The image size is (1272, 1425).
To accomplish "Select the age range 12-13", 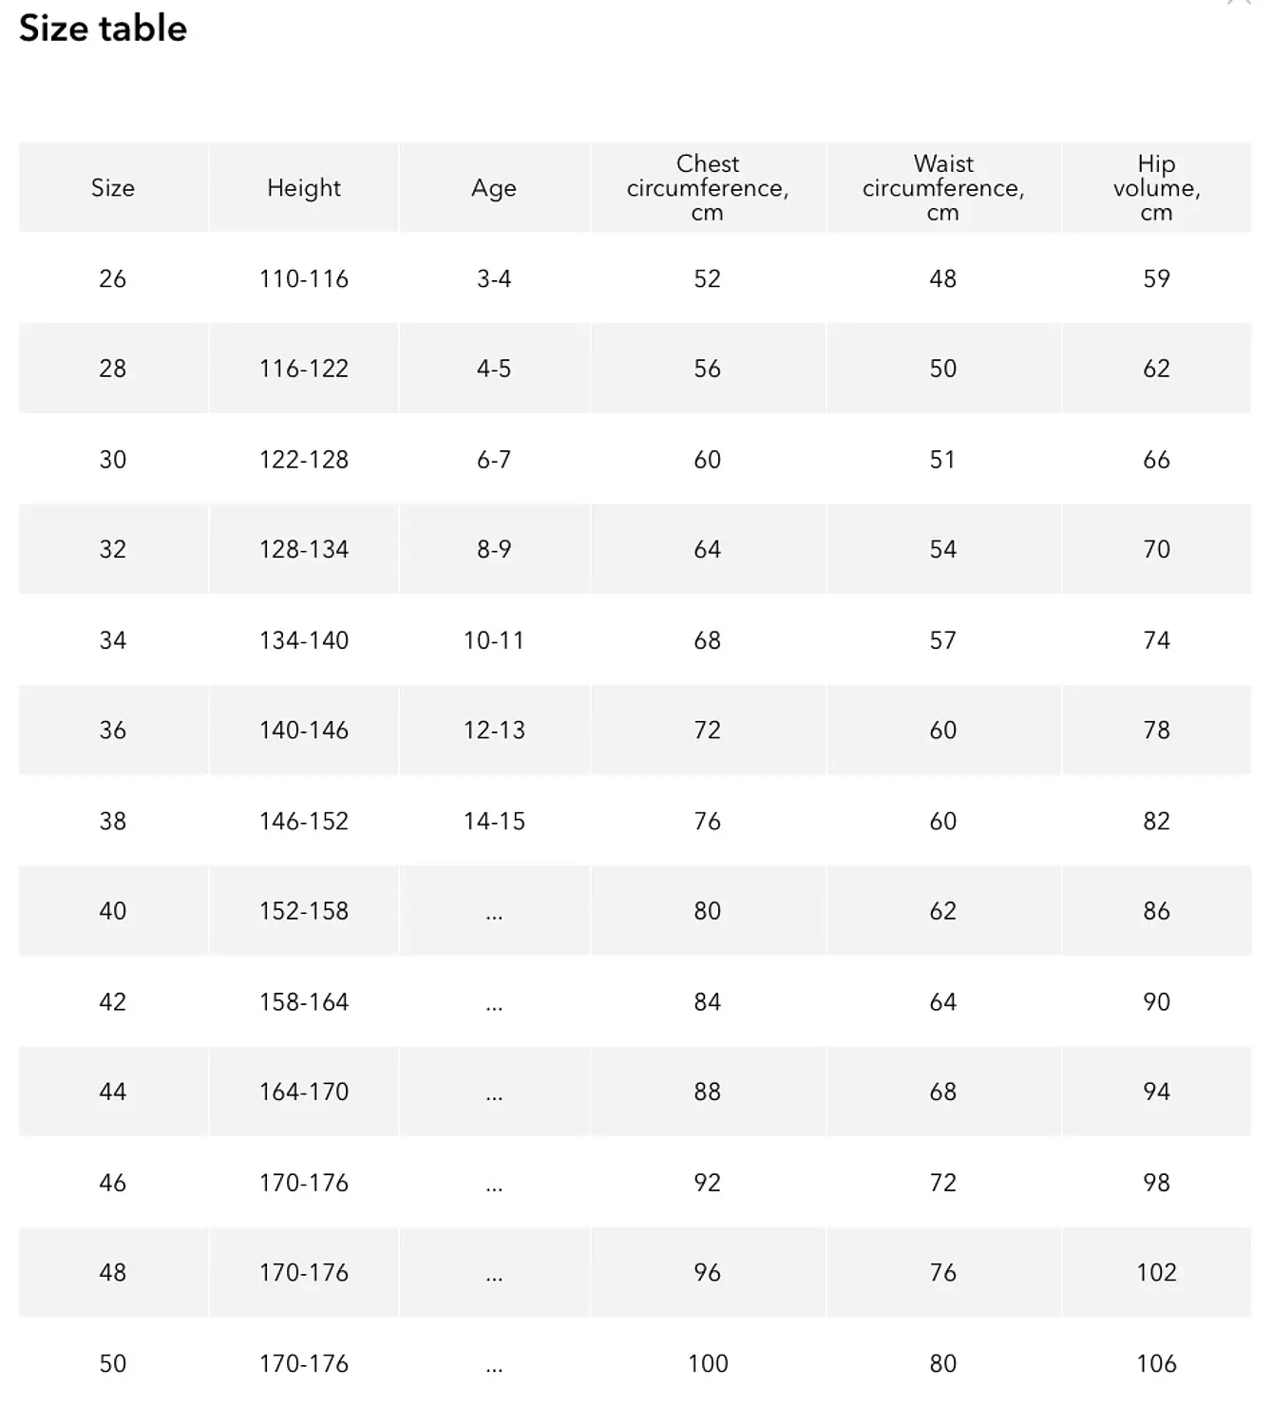I will tap(494, 731).
